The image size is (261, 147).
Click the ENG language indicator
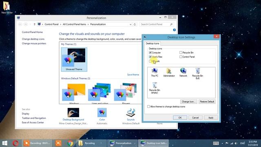[x=242, y=143]
